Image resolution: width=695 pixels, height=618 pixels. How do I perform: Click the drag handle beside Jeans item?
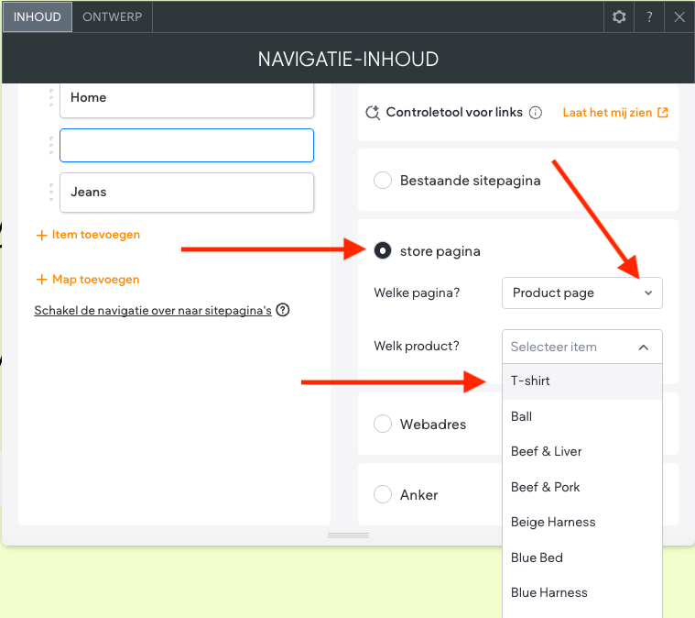click(x=50, y=193)
